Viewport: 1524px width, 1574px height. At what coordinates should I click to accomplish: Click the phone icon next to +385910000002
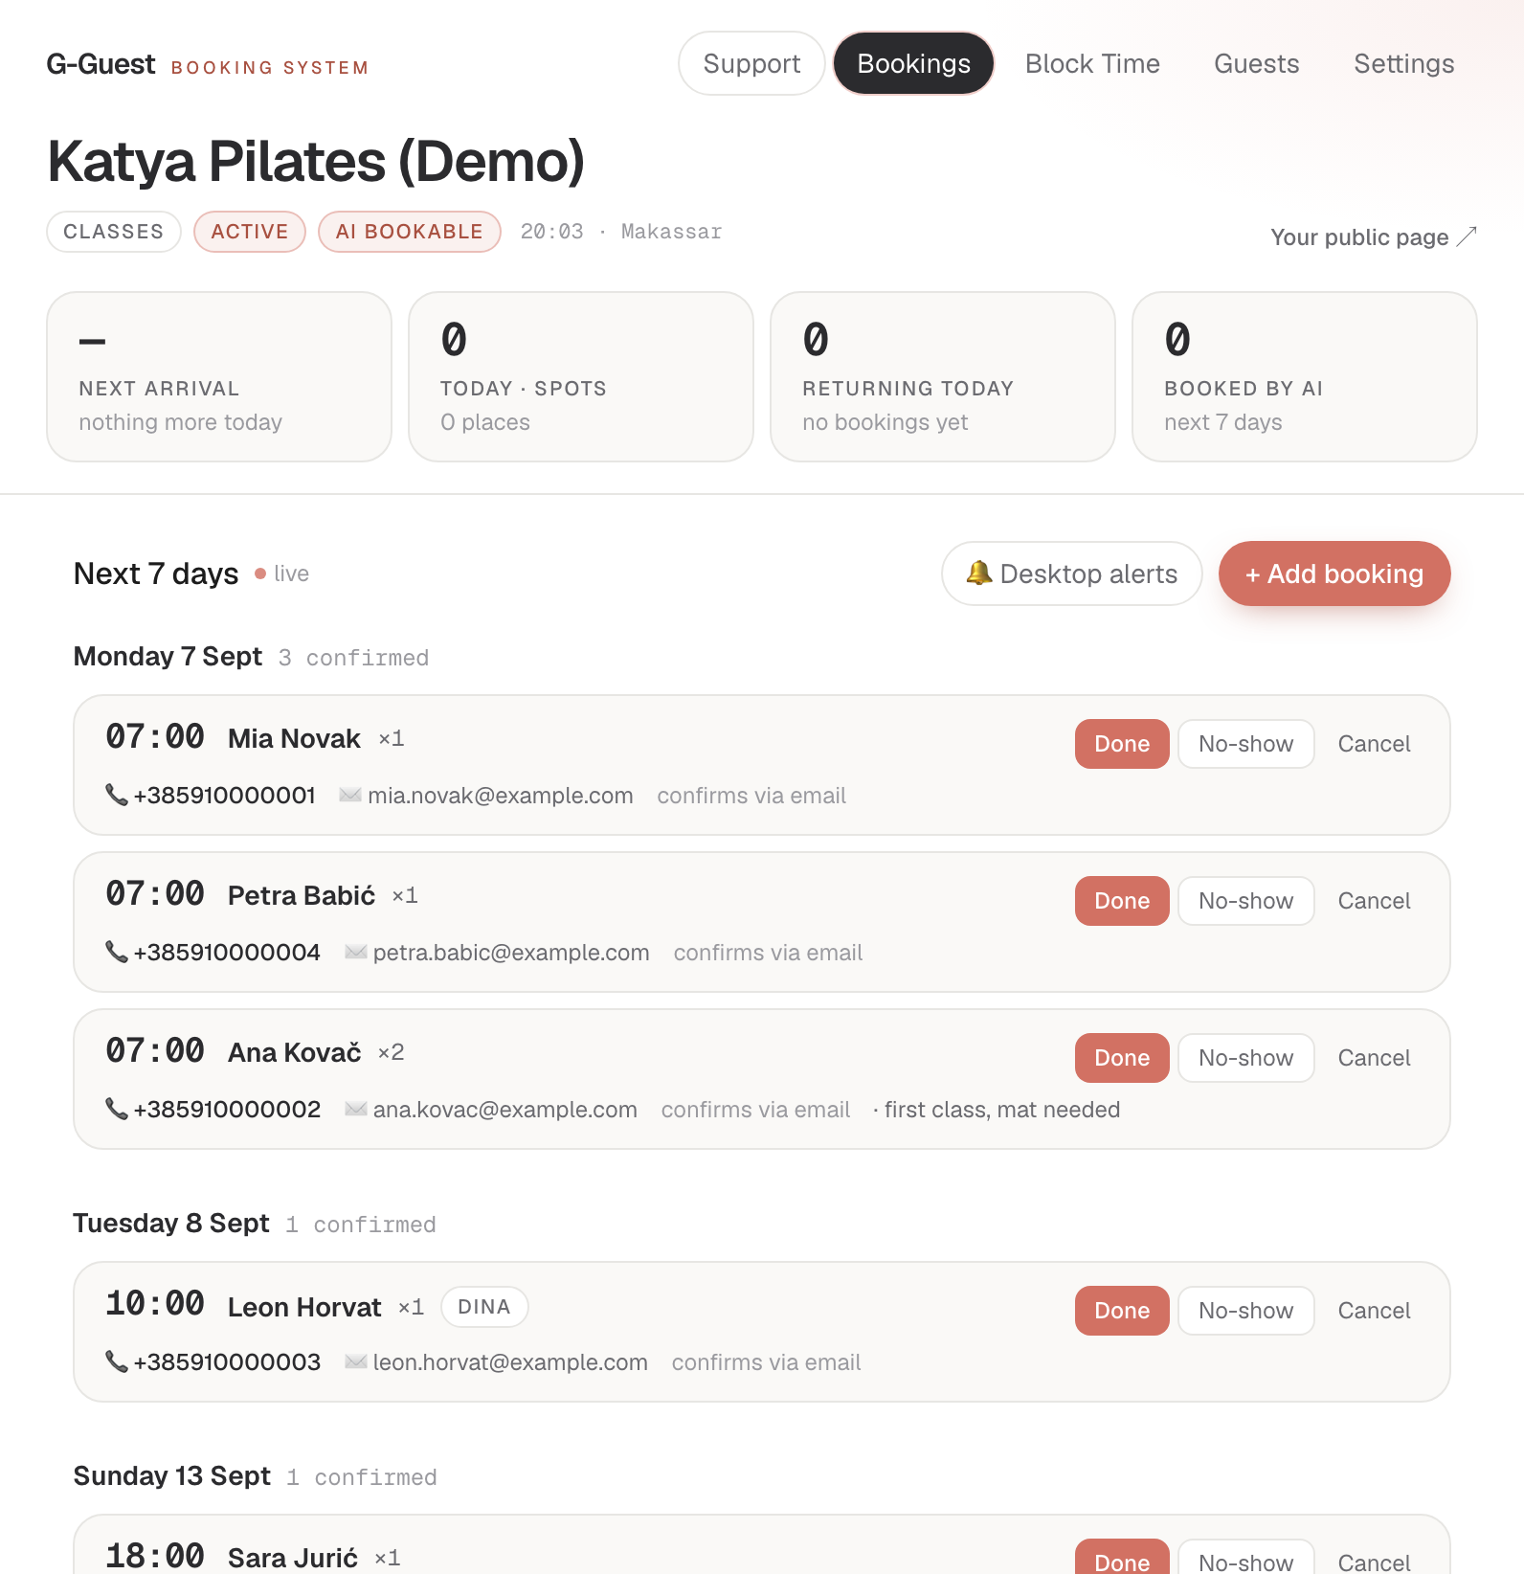[x=117, y=1109]
